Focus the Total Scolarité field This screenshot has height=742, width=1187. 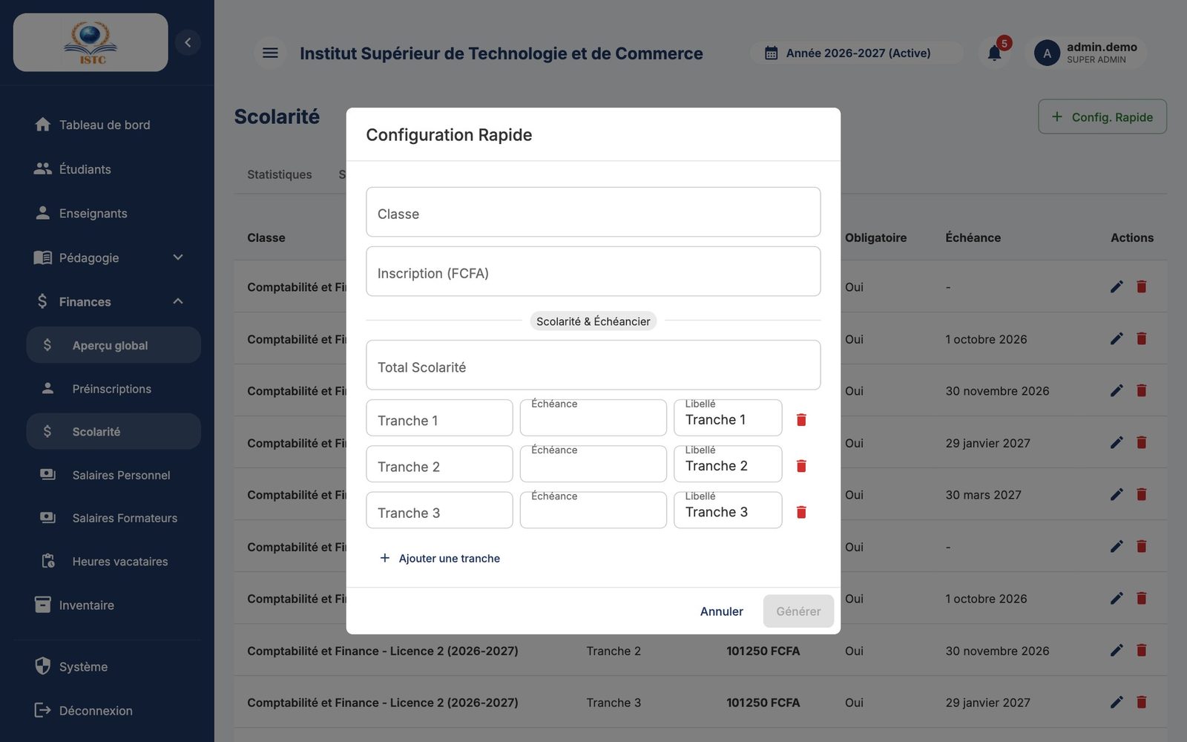click(x=593, y=365)
